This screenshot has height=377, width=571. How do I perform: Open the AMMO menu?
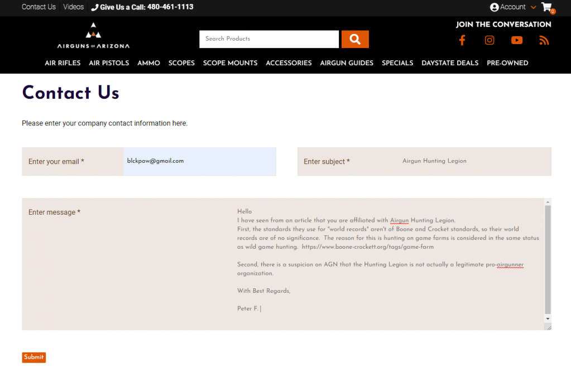148,63
